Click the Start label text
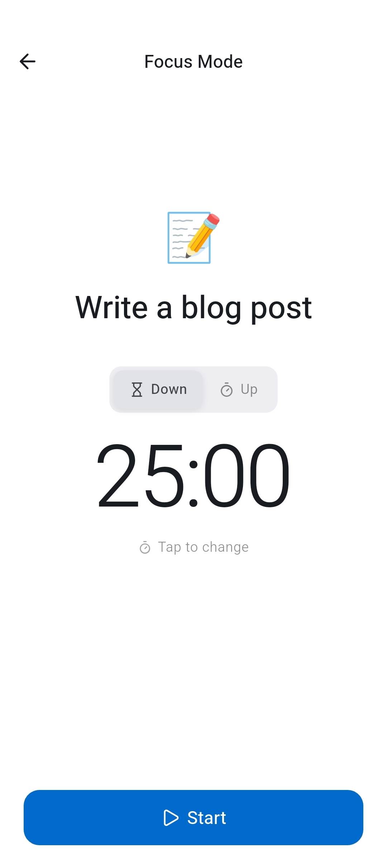387x861 pixels. click(207, 818)
